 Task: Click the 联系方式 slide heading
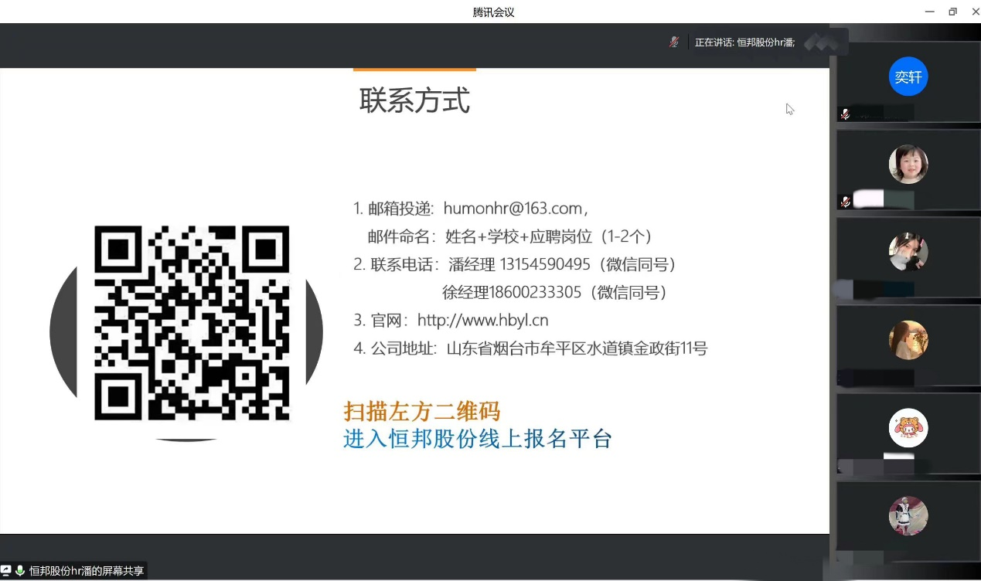(414, 101)
